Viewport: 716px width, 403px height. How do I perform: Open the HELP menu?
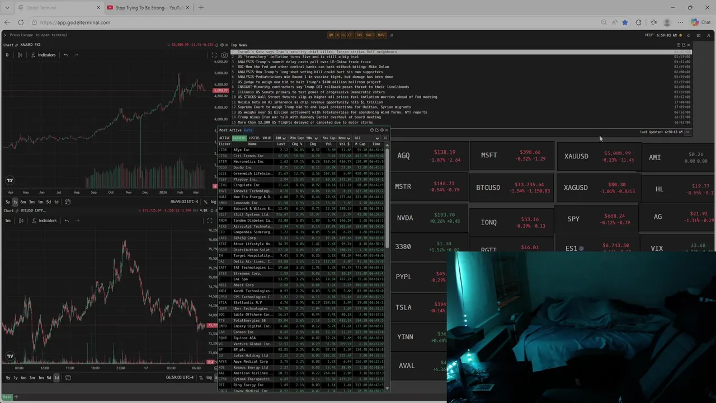[649, 35]
